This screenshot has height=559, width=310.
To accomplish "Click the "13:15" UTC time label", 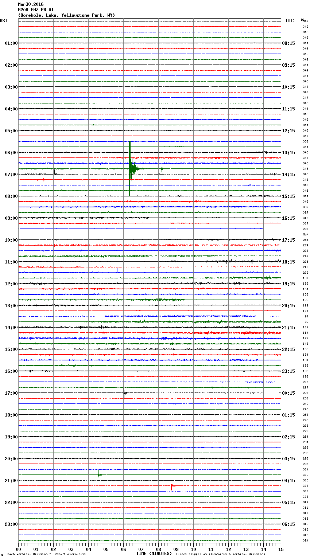I will point(288,153).
